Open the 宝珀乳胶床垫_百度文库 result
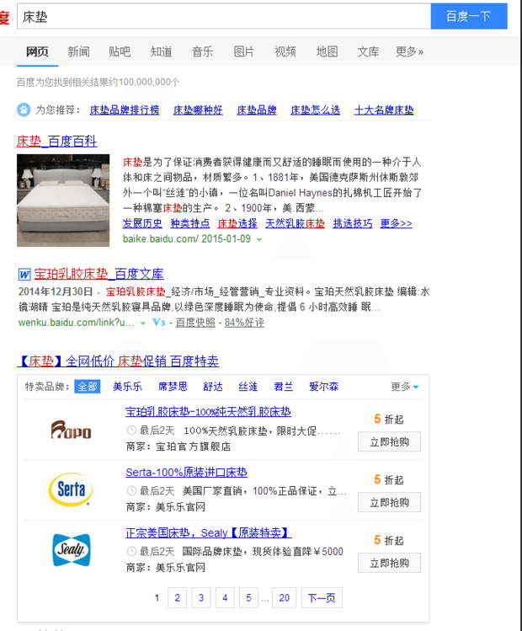Viewport: 522px width, 631px height. 99,274
